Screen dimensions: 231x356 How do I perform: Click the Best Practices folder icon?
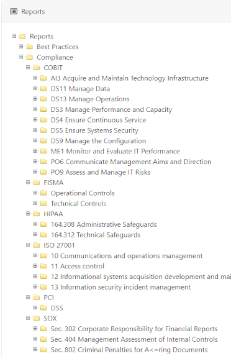[x=30, y=47]
